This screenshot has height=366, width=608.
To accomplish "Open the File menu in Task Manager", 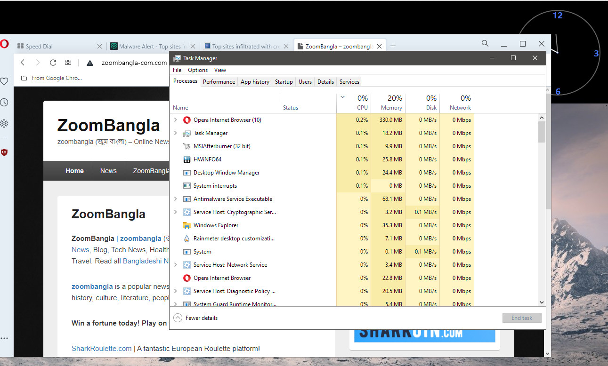I will tap(177, 70).
